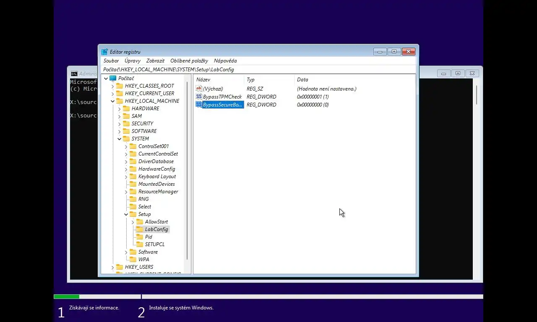Collapse the Setup key arrow

coord(126,214)
